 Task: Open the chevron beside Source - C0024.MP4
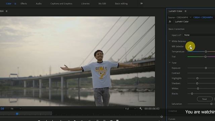(190, 17)
